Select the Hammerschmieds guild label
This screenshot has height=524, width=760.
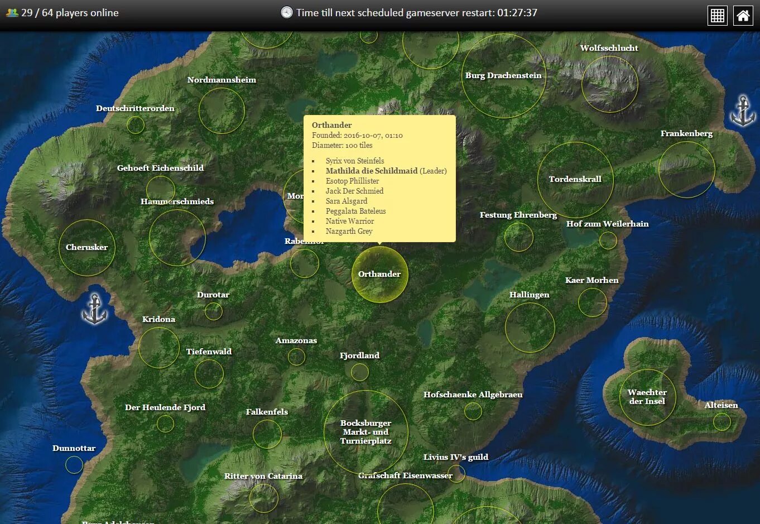click(x=177, y=201)
